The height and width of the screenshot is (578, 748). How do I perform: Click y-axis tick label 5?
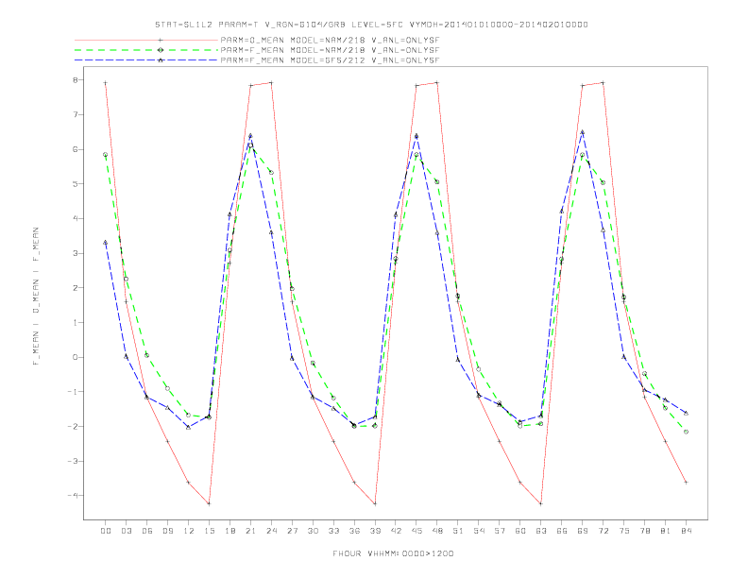76,183
